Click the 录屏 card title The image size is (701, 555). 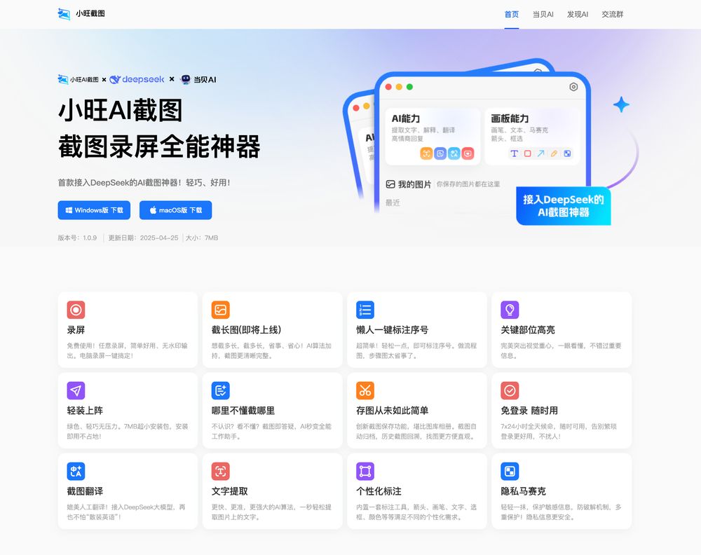tap(76, 330)
